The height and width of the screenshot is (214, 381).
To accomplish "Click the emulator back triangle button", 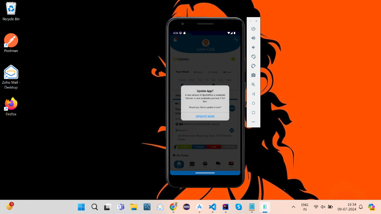I will point(253,94).
